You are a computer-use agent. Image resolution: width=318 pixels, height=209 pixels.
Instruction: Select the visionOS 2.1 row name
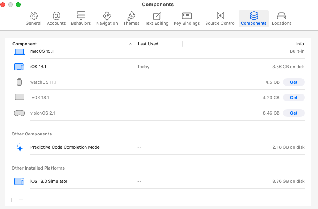click(x=43, y=113)
